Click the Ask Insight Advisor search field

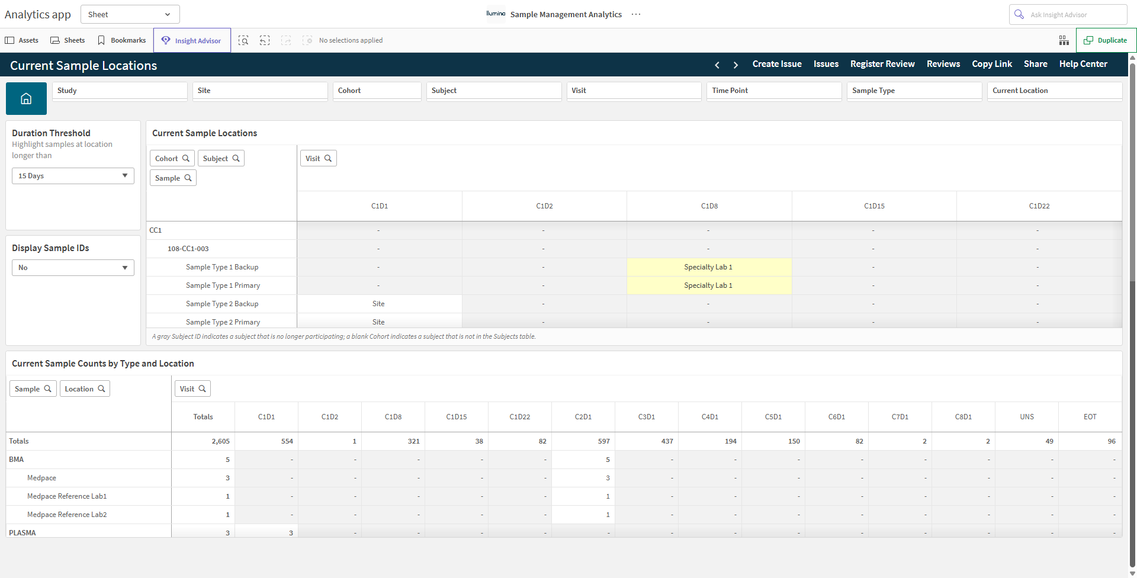(1068, 14)
